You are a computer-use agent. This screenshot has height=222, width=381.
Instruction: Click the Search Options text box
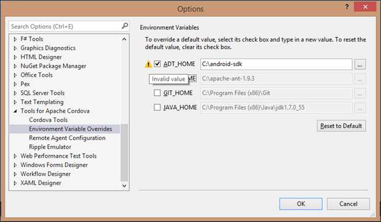pyautogui.click(x=65, y=26)
